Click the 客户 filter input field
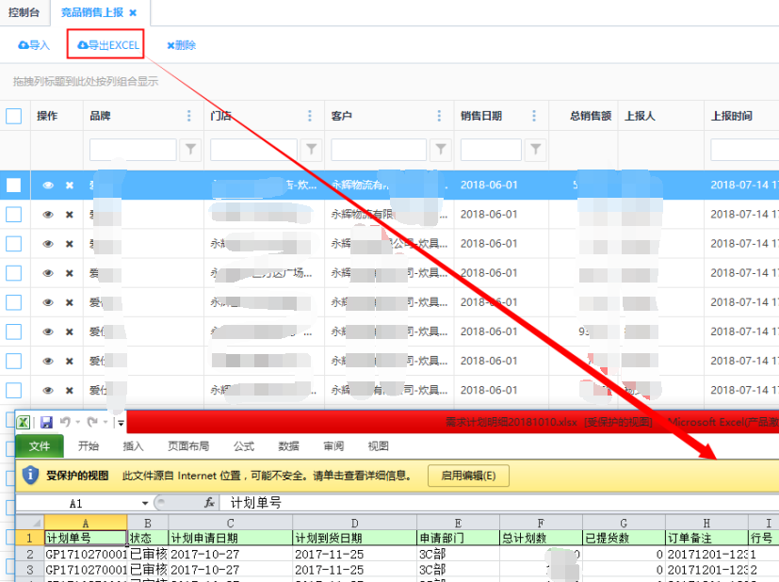 click(376, 149)
